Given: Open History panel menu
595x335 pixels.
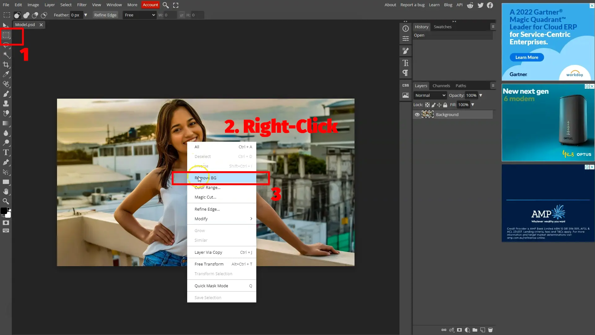Looking at the screenshot, I should tap(493, 27).
